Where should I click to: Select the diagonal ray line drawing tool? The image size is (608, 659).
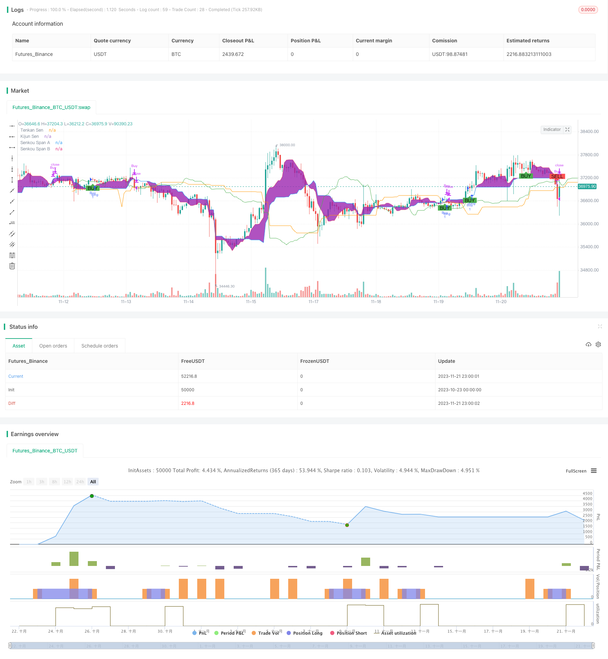tap(12, 201)
